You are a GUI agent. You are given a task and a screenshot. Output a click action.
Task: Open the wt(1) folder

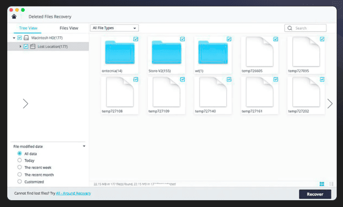point(213,53)
